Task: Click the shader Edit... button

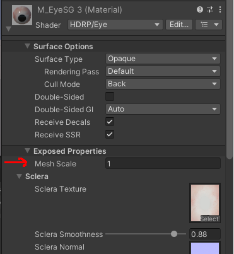Action: tap(179, 25)
